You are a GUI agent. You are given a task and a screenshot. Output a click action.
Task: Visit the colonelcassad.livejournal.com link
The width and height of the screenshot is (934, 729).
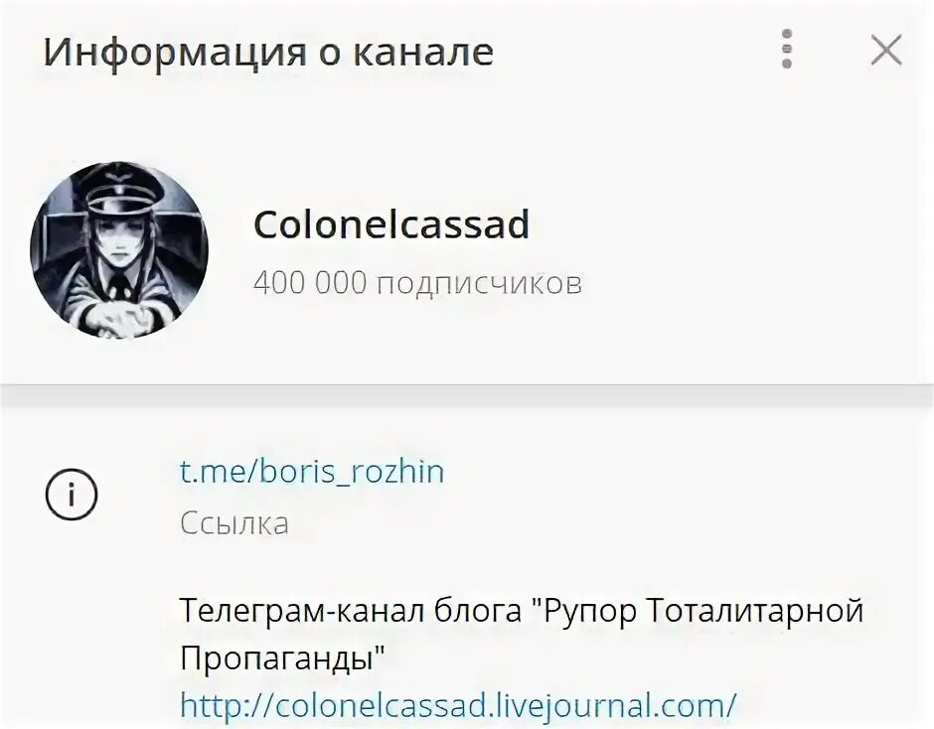point(458,706)
